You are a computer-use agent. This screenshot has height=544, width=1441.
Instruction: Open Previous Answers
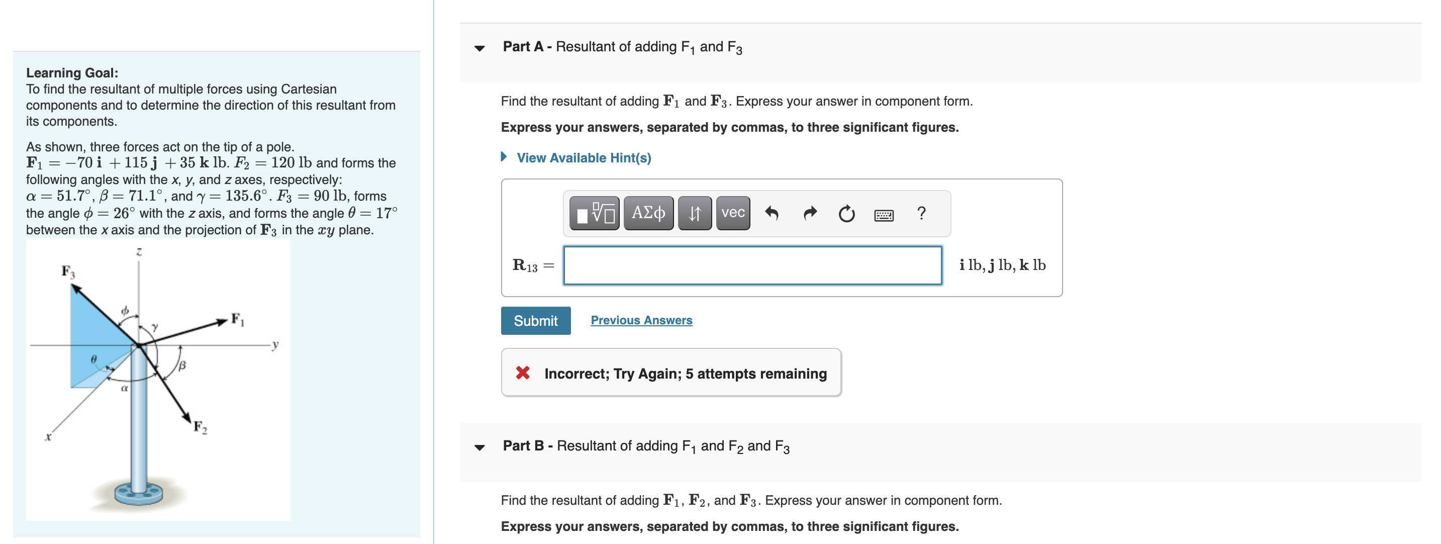tap(641, 320)
